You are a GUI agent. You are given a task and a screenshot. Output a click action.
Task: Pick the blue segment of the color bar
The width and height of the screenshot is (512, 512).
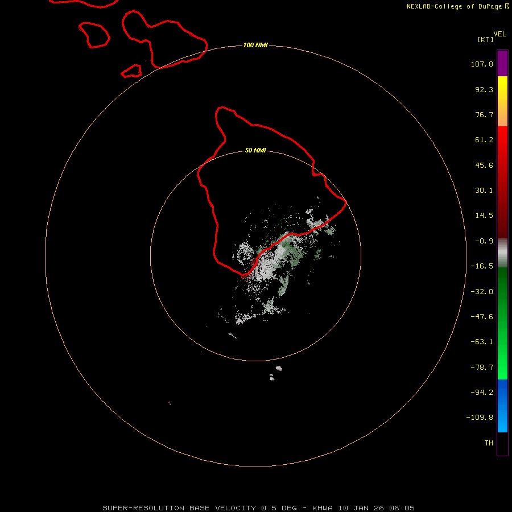point(502,406)
